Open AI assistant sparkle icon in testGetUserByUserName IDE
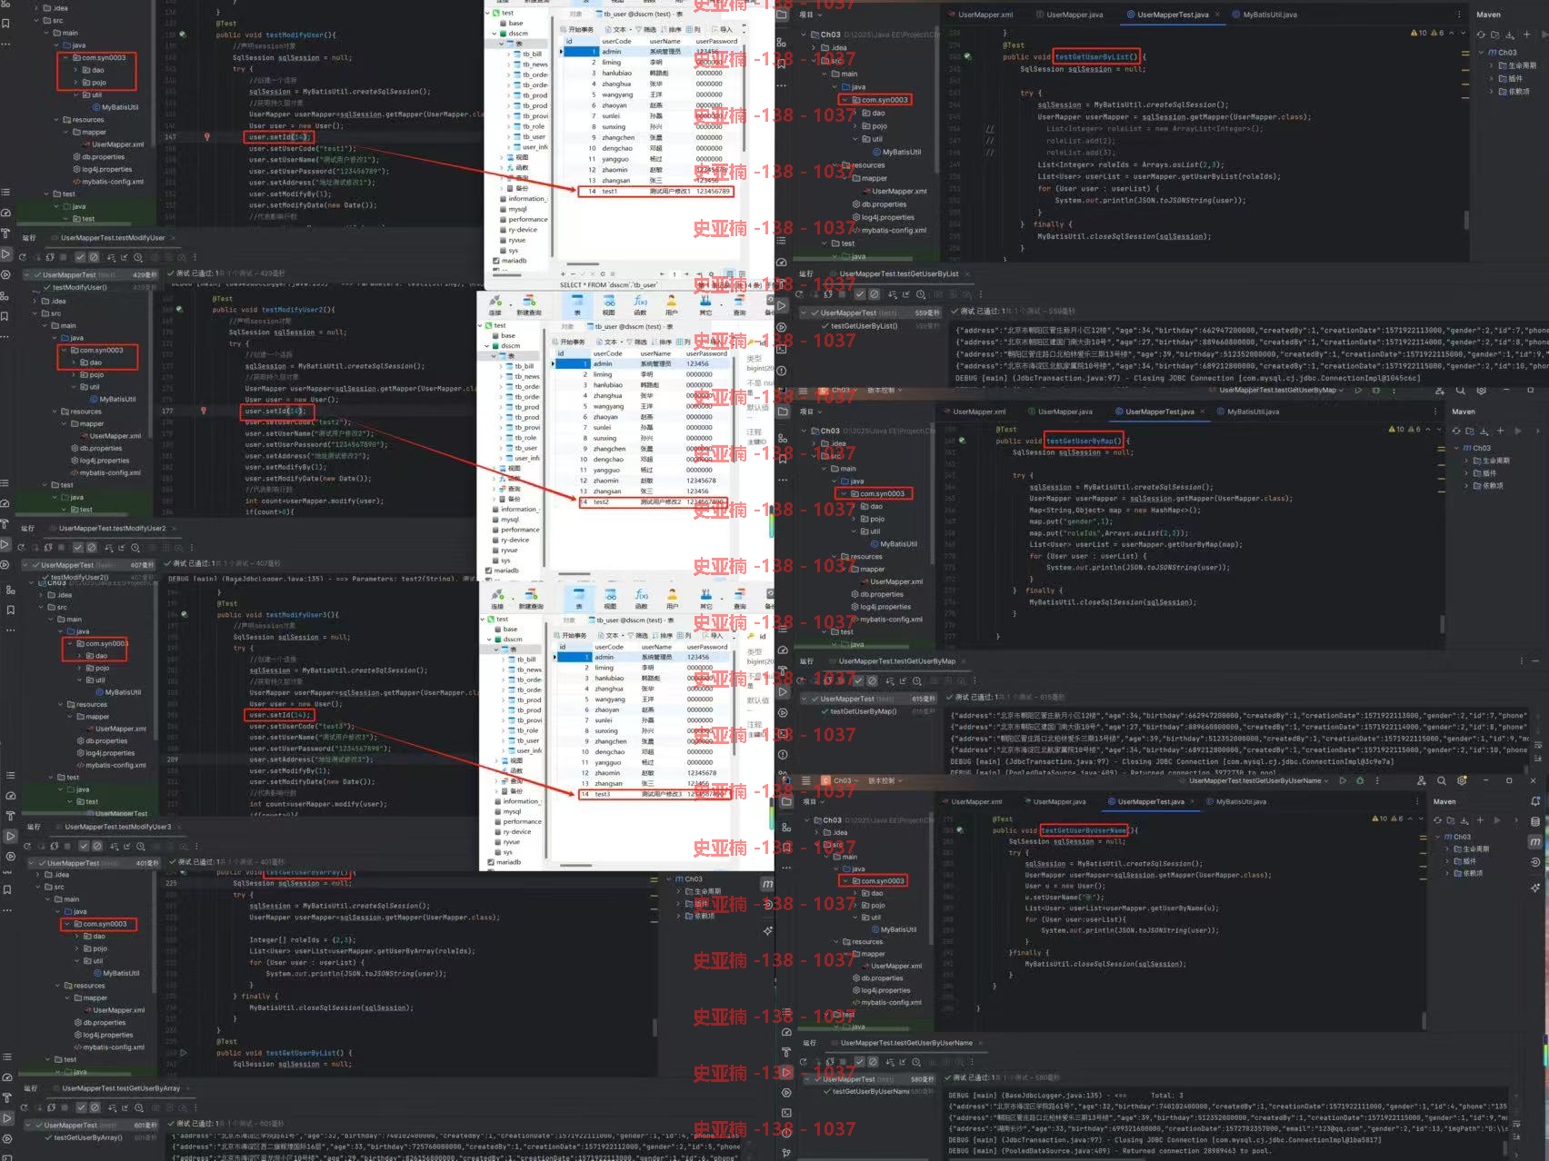Image resolution: width=1549 pixels, height=1161 pixels. click(x=1535, y=888)
